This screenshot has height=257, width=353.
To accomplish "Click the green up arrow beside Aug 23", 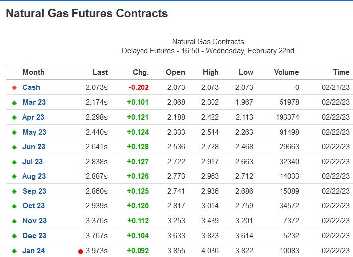I will tap(14, 176).
